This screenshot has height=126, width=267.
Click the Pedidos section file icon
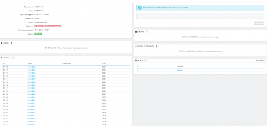(2, 43)
